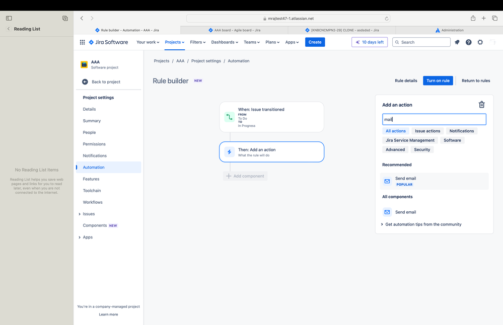
Task: Click Learn more link in sidebar
Action: pos(108,314)
